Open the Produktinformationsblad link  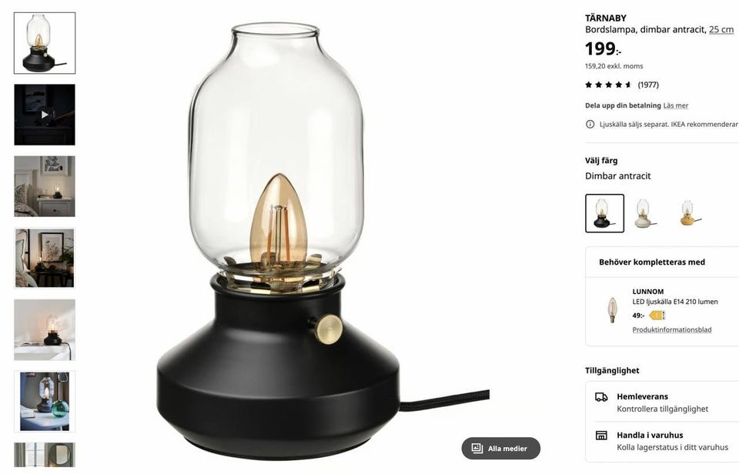671,330
